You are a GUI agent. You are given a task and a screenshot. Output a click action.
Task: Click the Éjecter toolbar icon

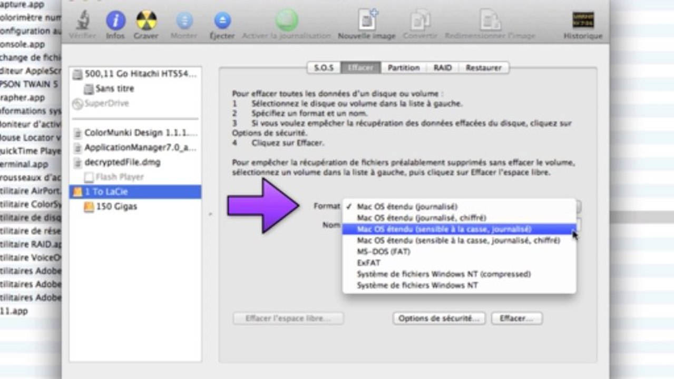point(222,21)
